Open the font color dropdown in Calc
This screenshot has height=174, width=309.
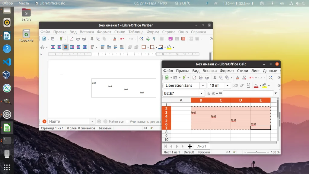(x=261, y=86)
